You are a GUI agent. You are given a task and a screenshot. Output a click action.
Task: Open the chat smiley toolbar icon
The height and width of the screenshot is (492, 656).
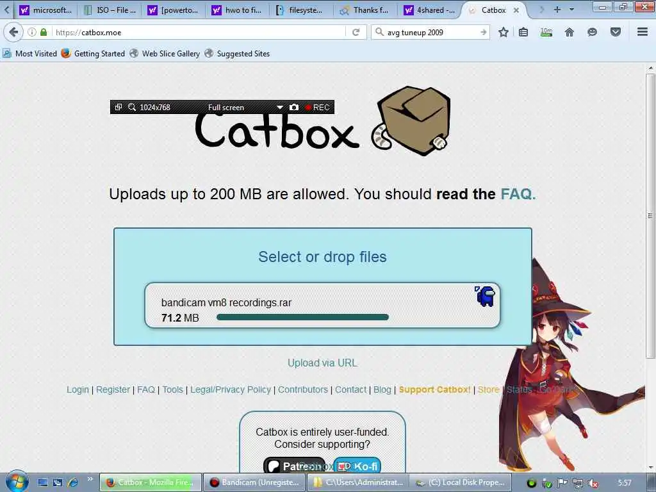click(592, 32)
